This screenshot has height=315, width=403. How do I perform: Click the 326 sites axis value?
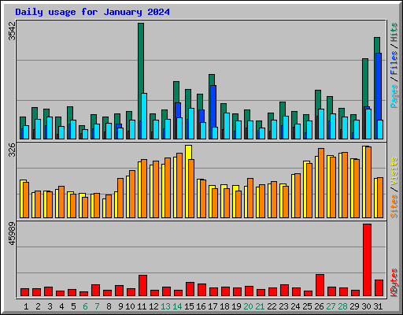point(13,150)
